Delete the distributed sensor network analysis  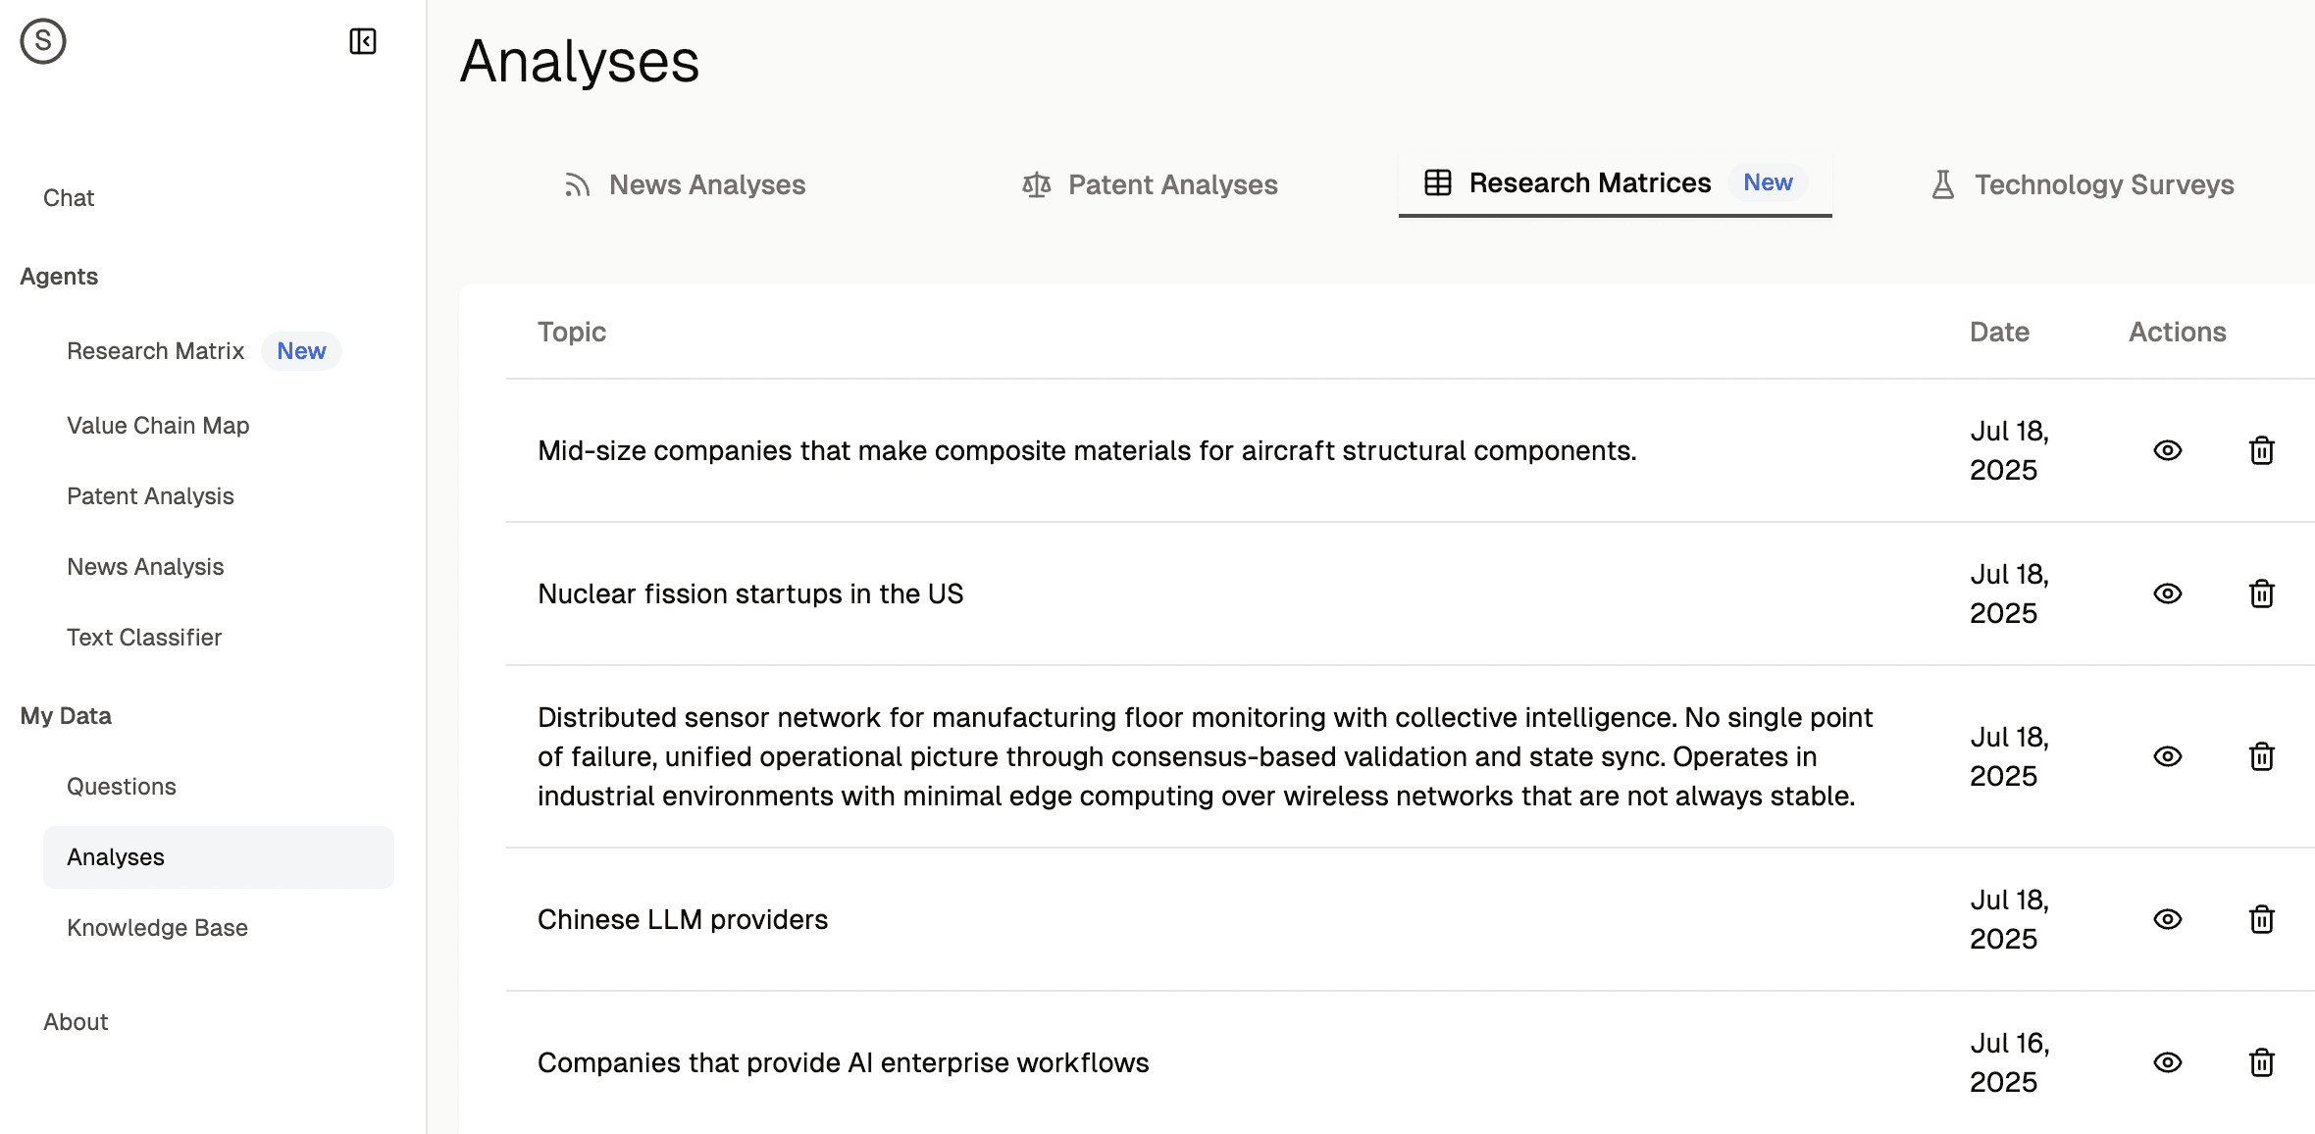point(2261,756)
